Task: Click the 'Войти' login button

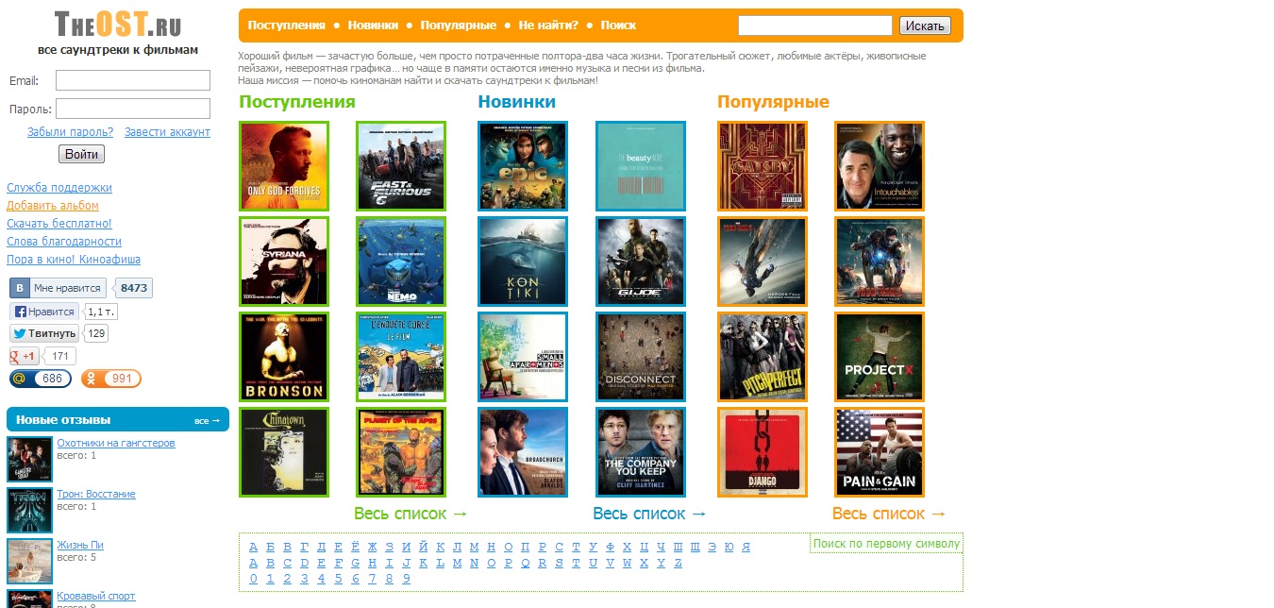Action: click(x=82, y=154)
